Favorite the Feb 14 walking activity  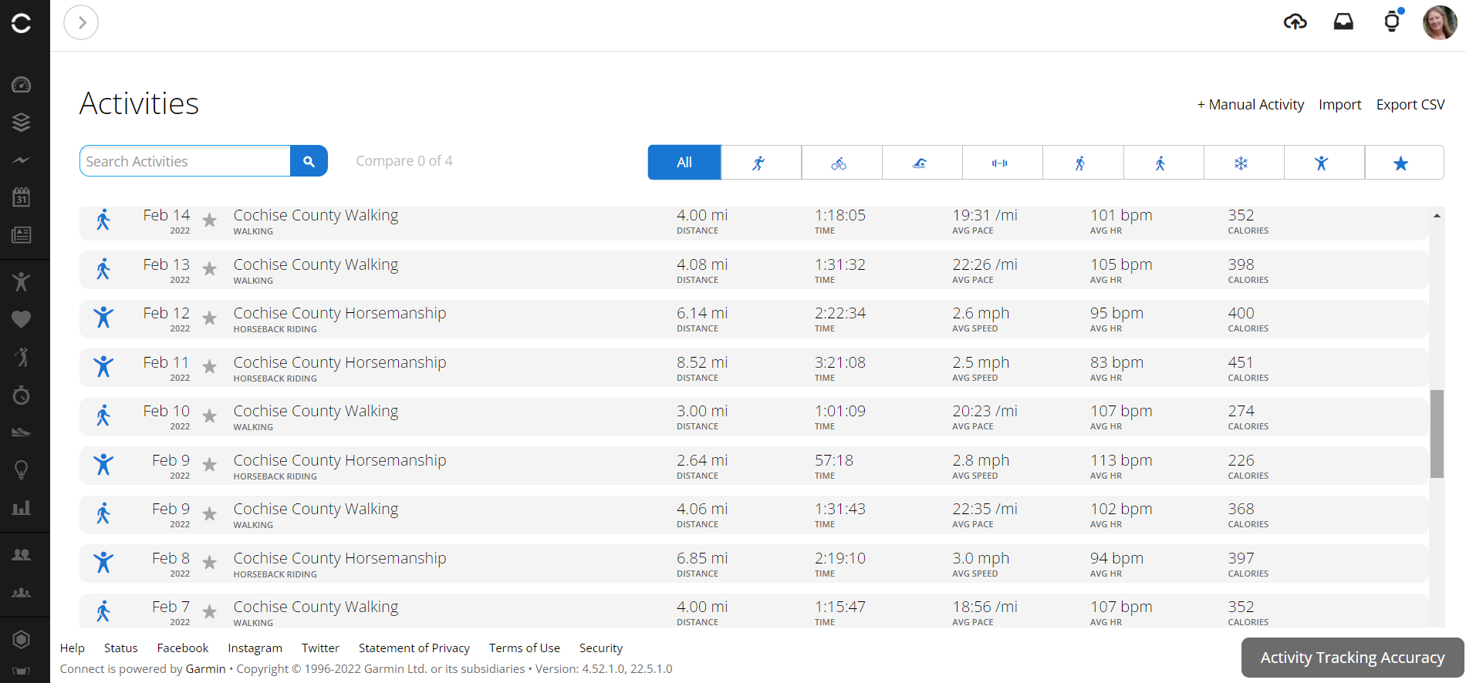tap(209, 220)
